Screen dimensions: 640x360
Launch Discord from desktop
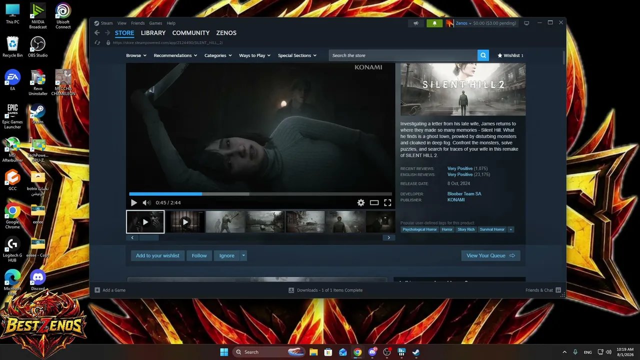click(x=37, y=280)
